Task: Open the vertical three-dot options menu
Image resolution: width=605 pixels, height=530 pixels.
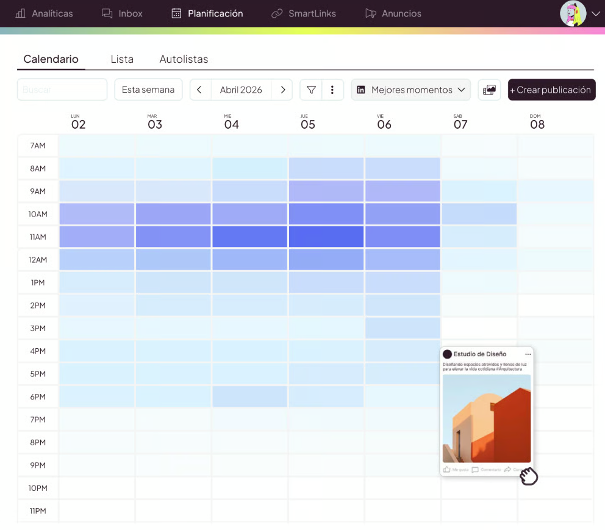Action: pyautogui.click(x=332, y=90)
